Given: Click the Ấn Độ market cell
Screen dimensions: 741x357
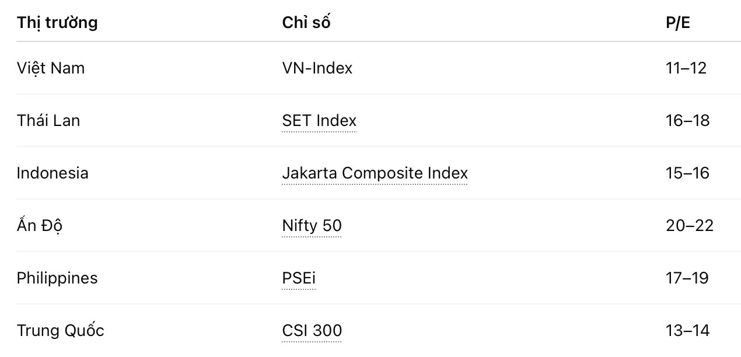Looking at the screenshot, I should click(40, 226).
